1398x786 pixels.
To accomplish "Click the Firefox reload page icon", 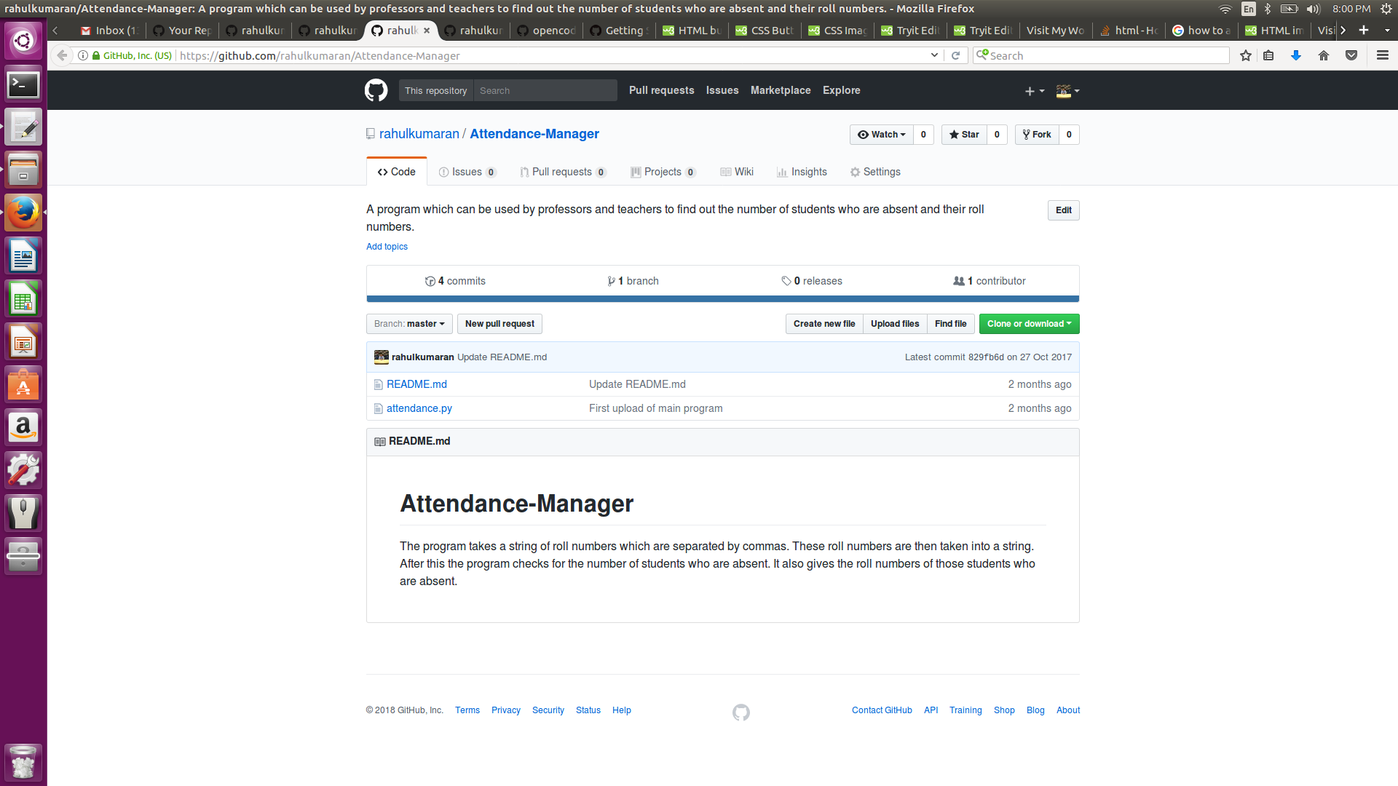I will click(x=955, y=55).
